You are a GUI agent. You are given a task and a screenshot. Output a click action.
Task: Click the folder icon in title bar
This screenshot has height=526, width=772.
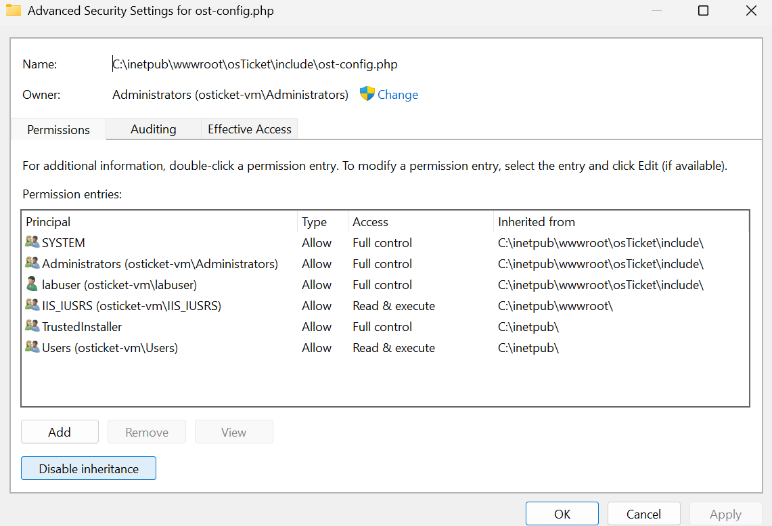[x=14, y=11]
